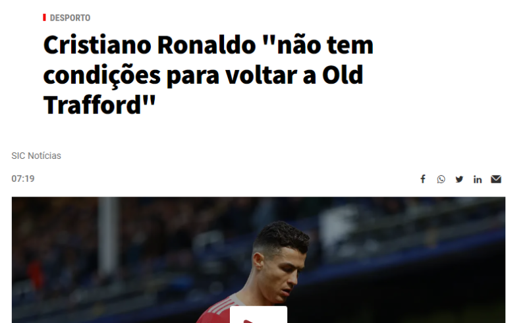Click the red marker beside DESPORTO

(x=44, y=18)
